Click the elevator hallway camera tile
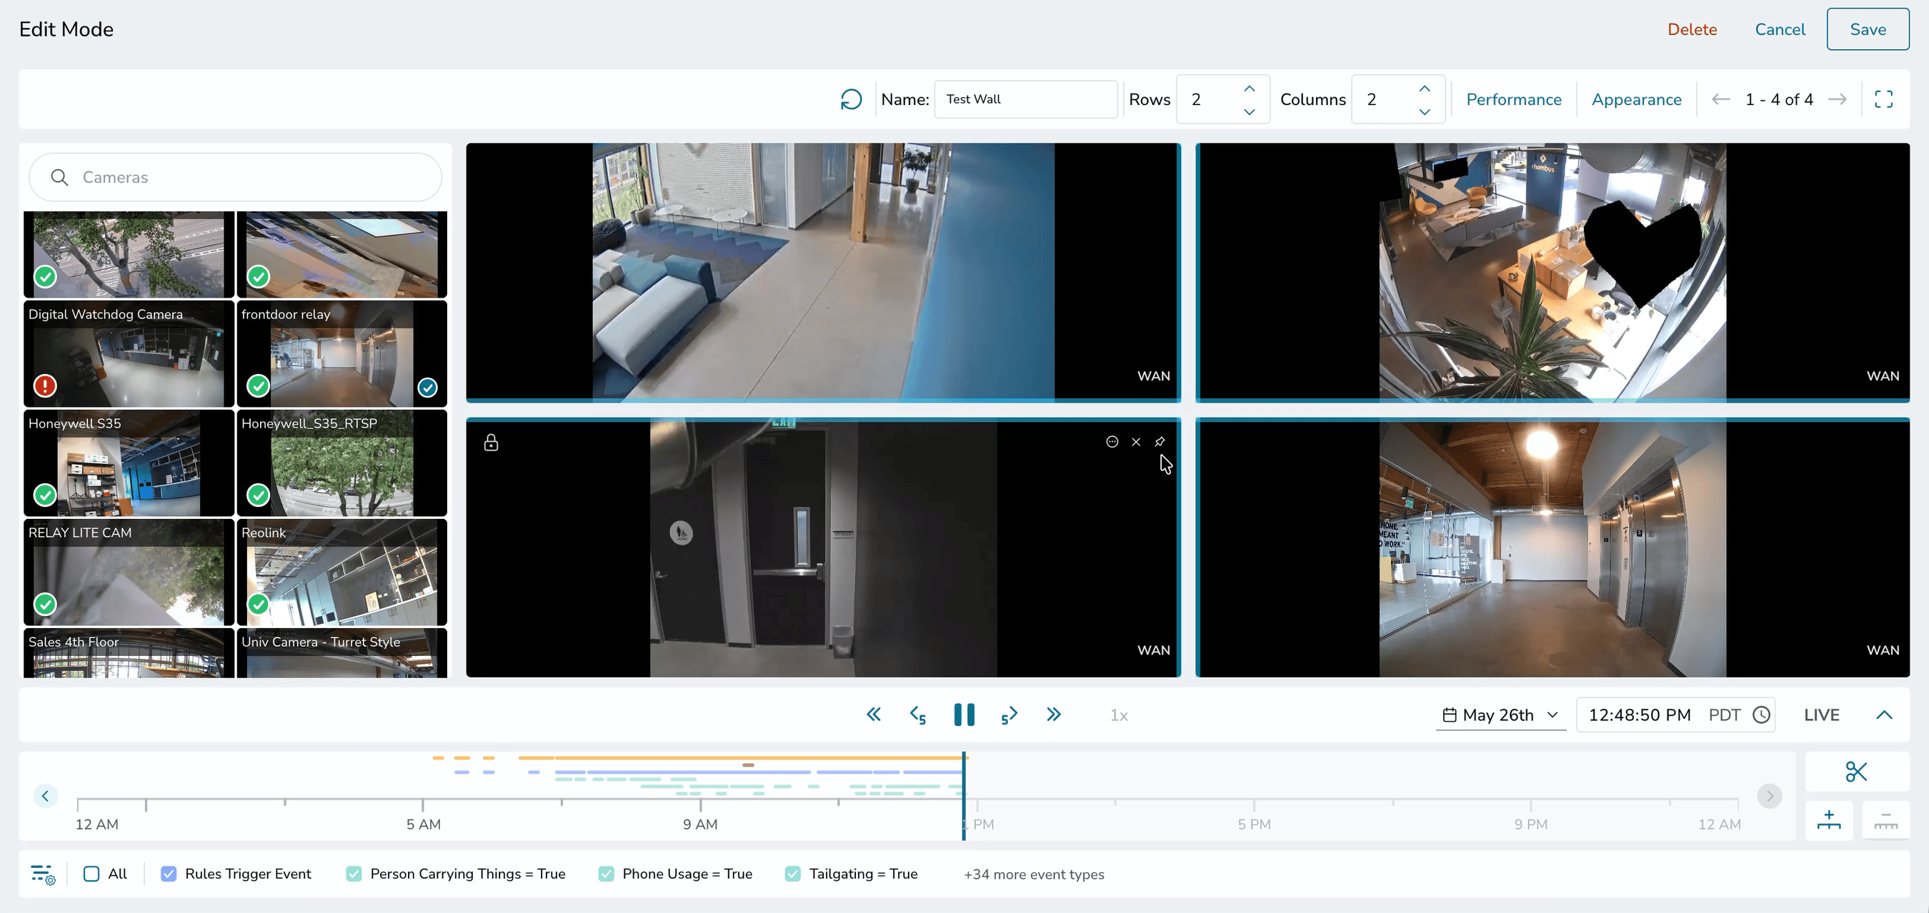This screenshot has height=913, width=1929. [x=1552, y=548]
